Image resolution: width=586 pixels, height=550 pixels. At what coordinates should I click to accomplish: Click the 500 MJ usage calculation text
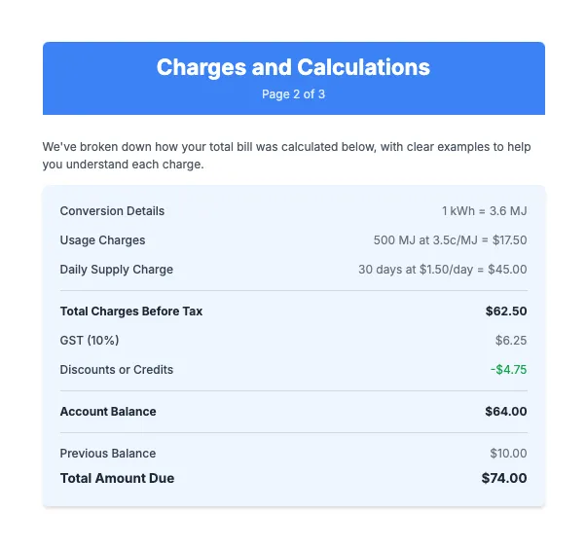pos(450,240)
